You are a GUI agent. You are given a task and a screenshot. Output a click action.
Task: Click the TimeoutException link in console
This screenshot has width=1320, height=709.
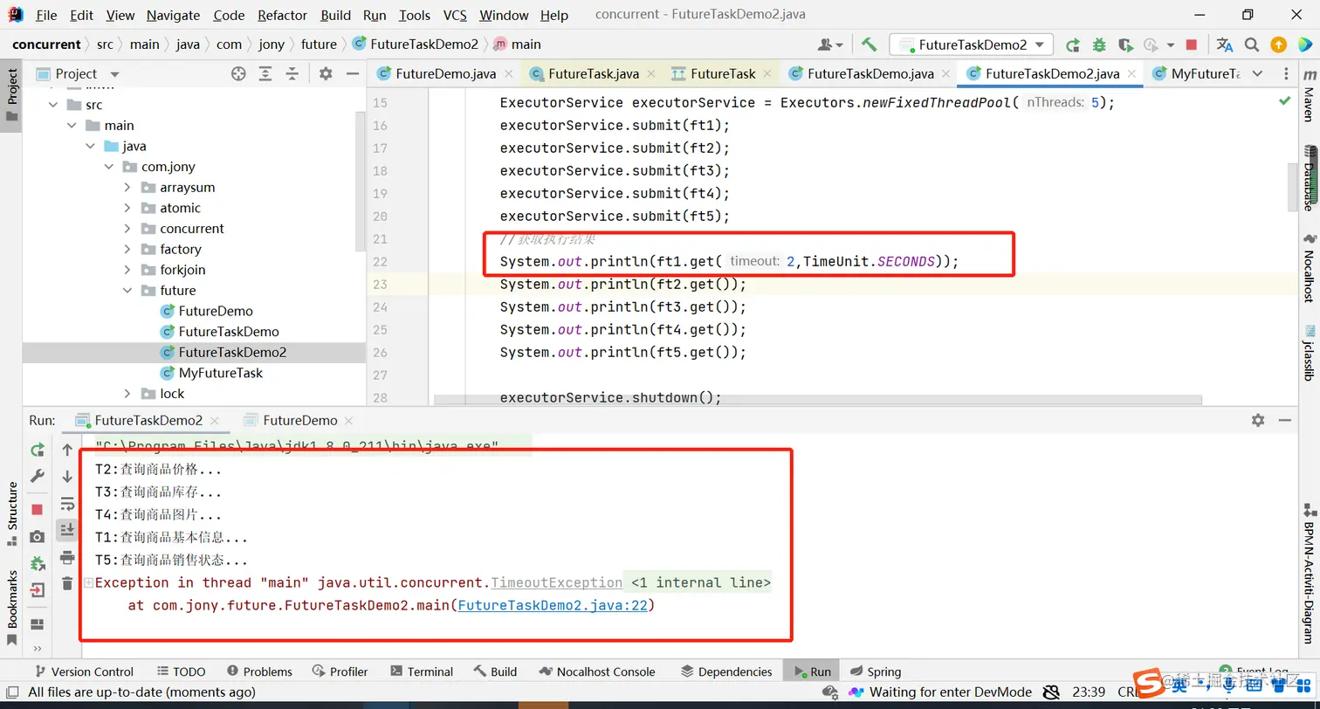point(556,582)
